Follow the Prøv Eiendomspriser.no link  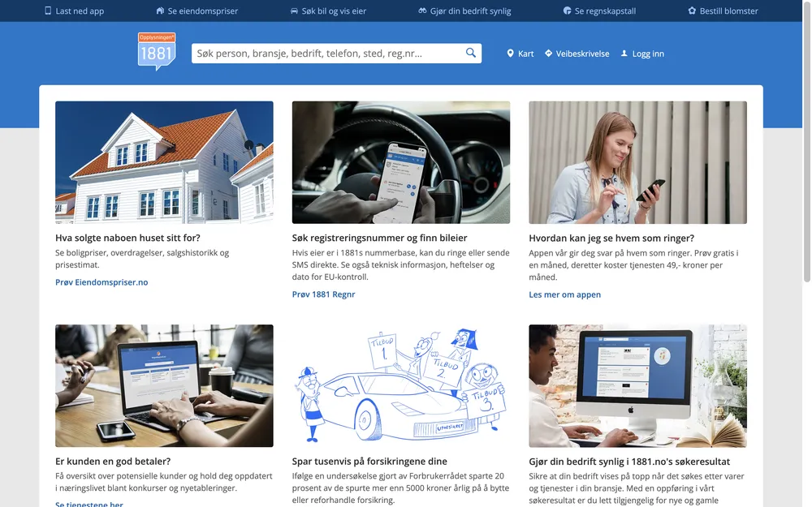pyautogui.click(x=101, y=282)
